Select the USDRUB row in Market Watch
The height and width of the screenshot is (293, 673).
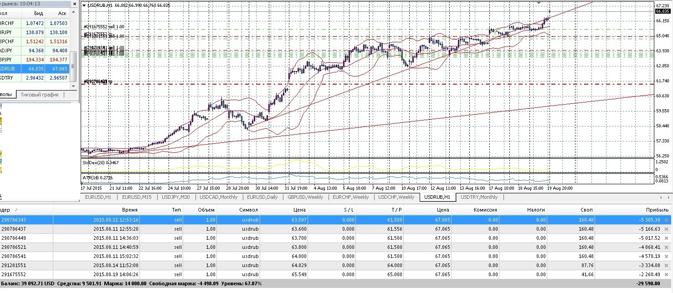click(x=35, y=69)
